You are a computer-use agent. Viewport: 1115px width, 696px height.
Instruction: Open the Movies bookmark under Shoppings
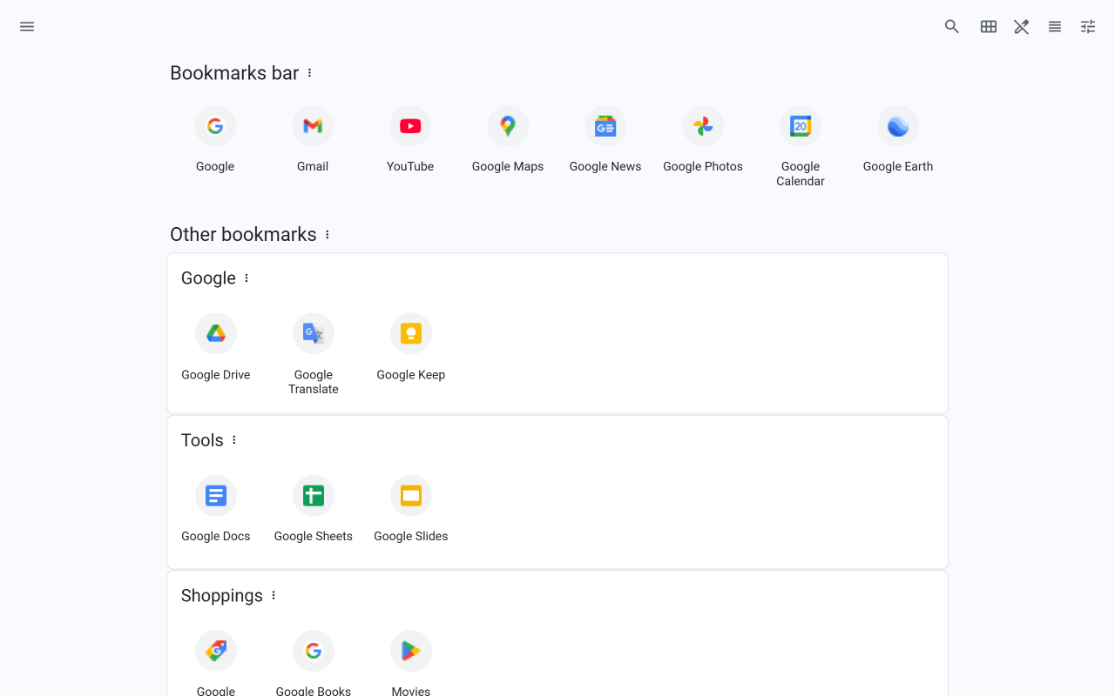410,651
